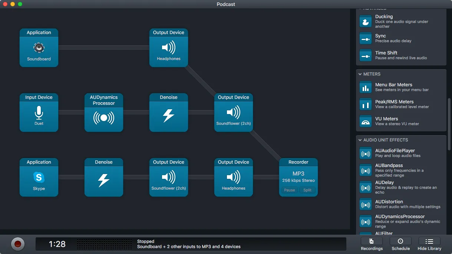The image size is (452, 254).
Task: Click 'See meters in your menu bar' text
Action: [x=402, y=90]
